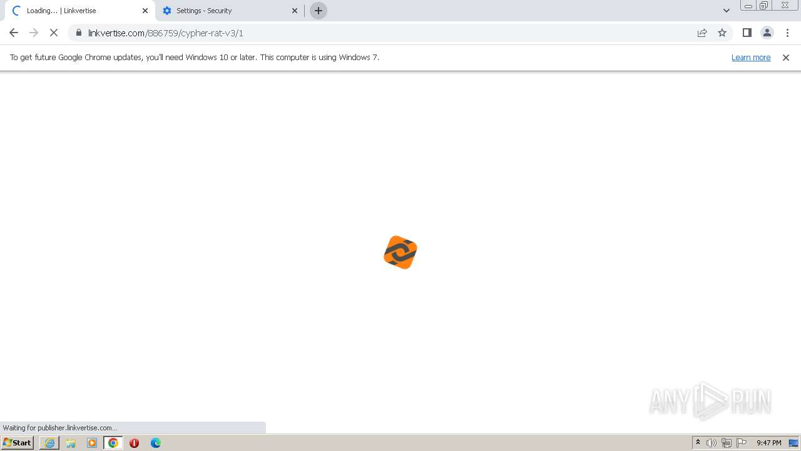Bookmark this page with the star icon
The height and width of the screenshot is (451, 801).
tap(722, 33)
